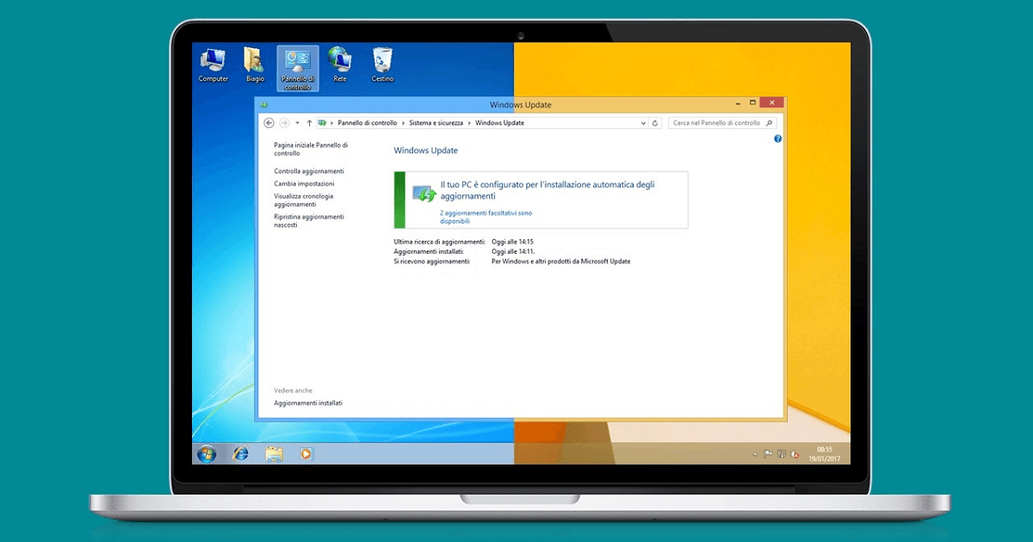This screenshot has width=1033, height=542.
Task: Click the Ultima ricerca di aggiornamenti label
Action: point(439,242)
